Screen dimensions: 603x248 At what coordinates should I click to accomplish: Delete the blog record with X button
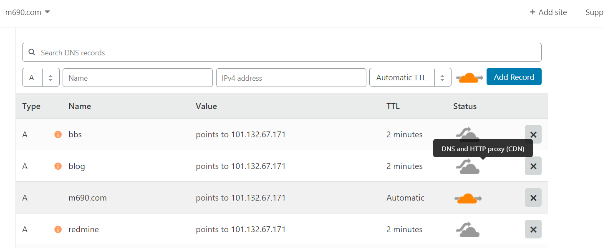click(x=533, y=166)
